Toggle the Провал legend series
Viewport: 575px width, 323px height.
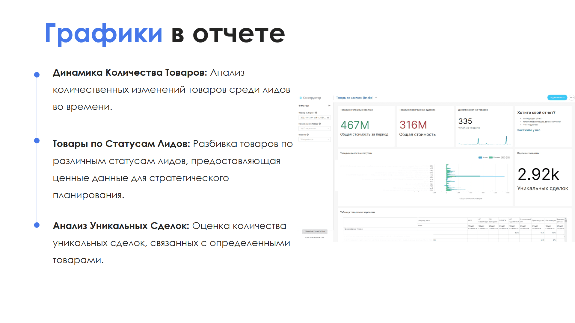tap(494, 157)
